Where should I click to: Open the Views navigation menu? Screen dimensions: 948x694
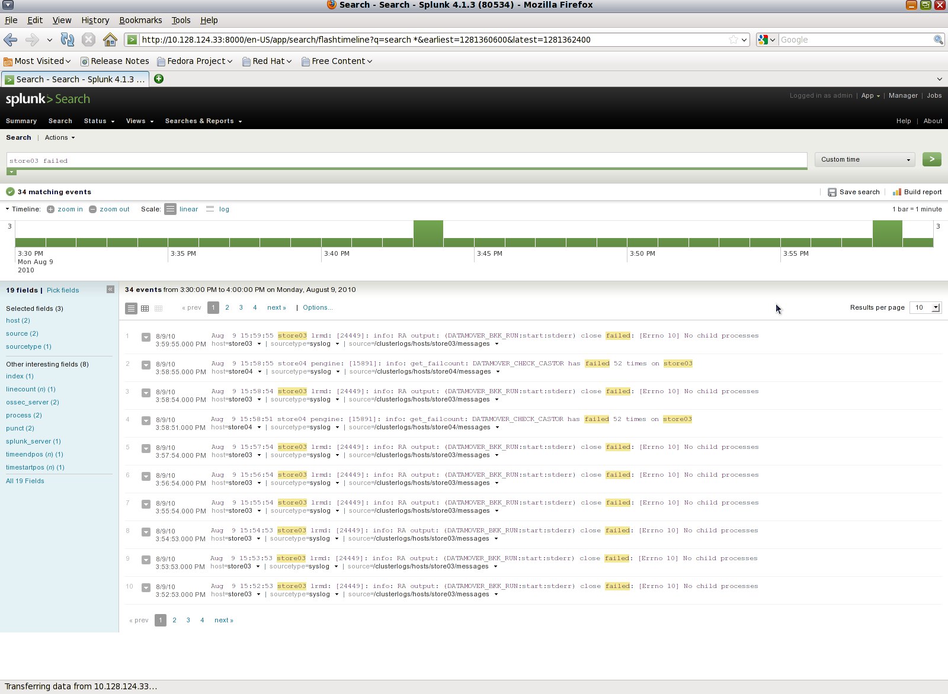(x=140, y=121)
